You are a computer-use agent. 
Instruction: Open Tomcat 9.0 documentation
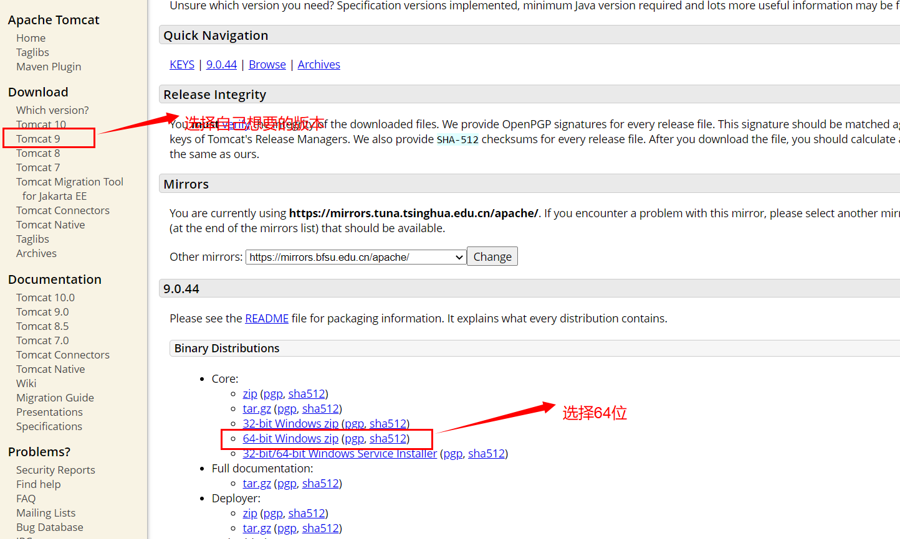[x=42, y=312]
